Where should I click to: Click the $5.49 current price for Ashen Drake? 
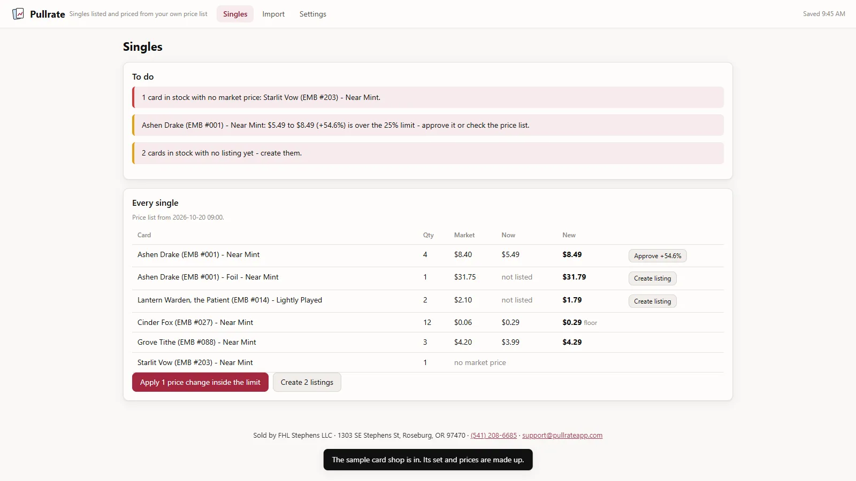pos(510,254)
